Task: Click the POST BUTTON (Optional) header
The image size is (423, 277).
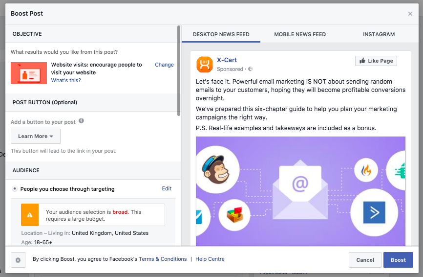Action: tap(45, 102)
